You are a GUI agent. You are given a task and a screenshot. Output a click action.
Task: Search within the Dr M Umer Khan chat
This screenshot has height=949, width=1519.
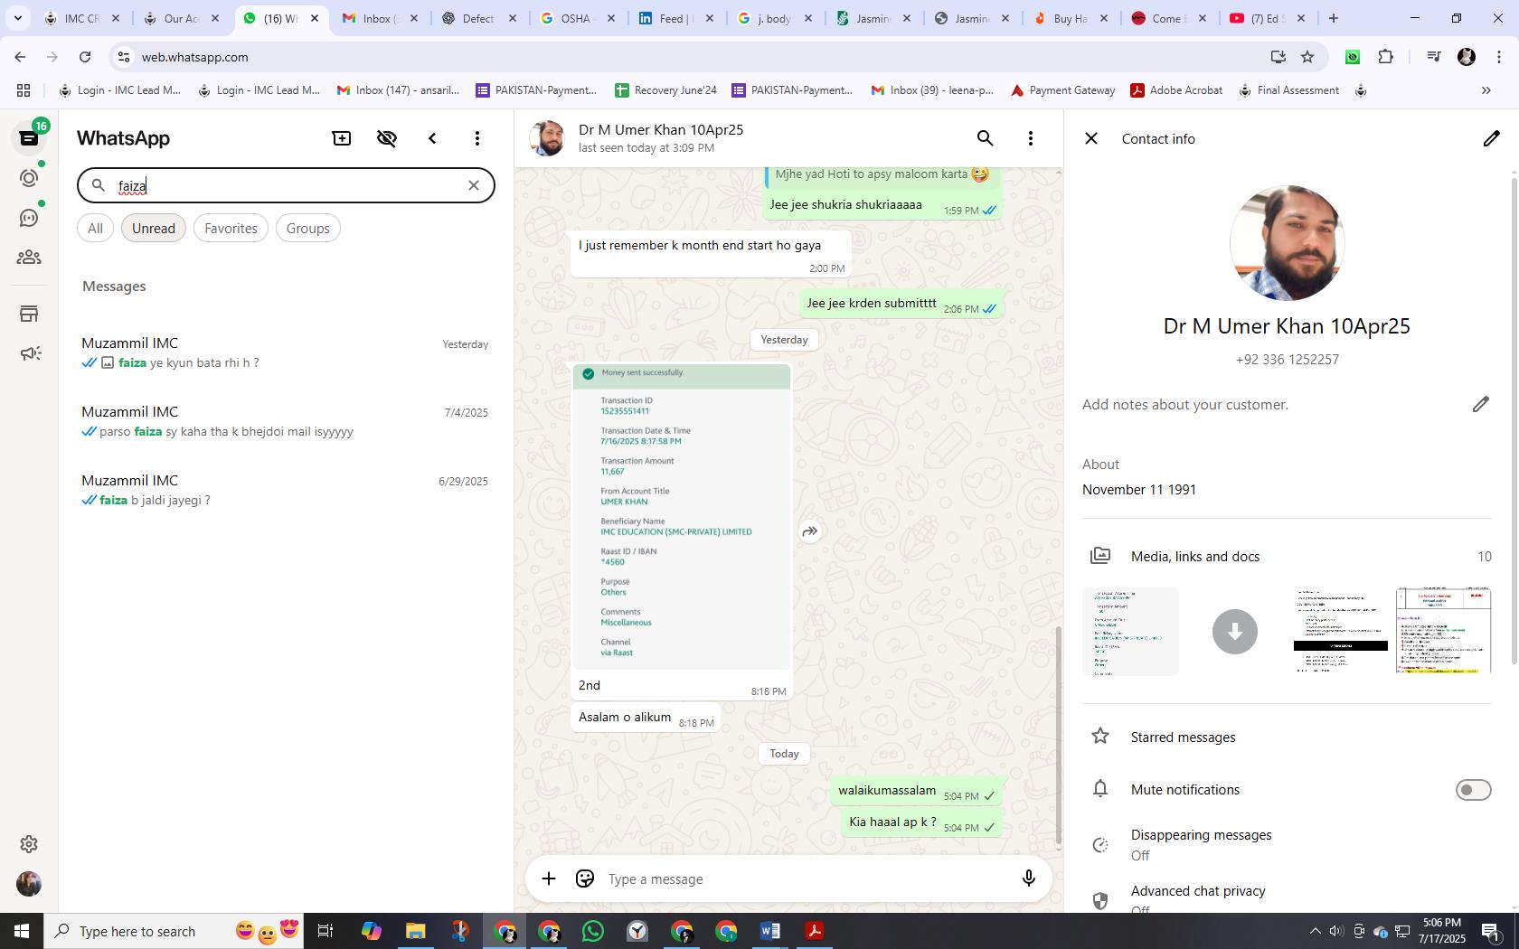coord(985,138)
